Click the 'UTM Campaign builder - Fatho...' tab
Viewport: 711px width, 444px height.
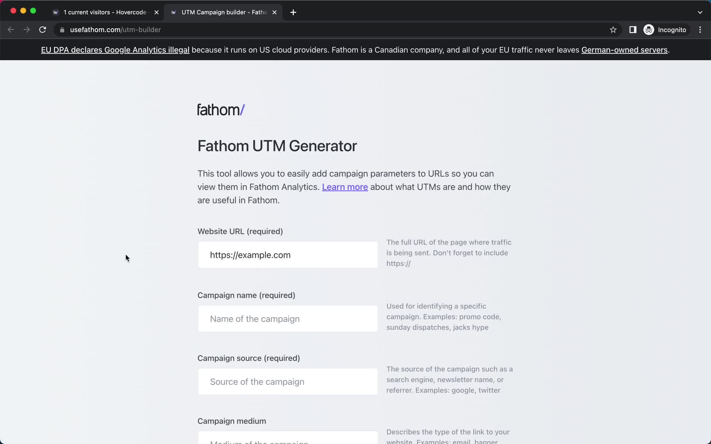[x=224, y=12]
